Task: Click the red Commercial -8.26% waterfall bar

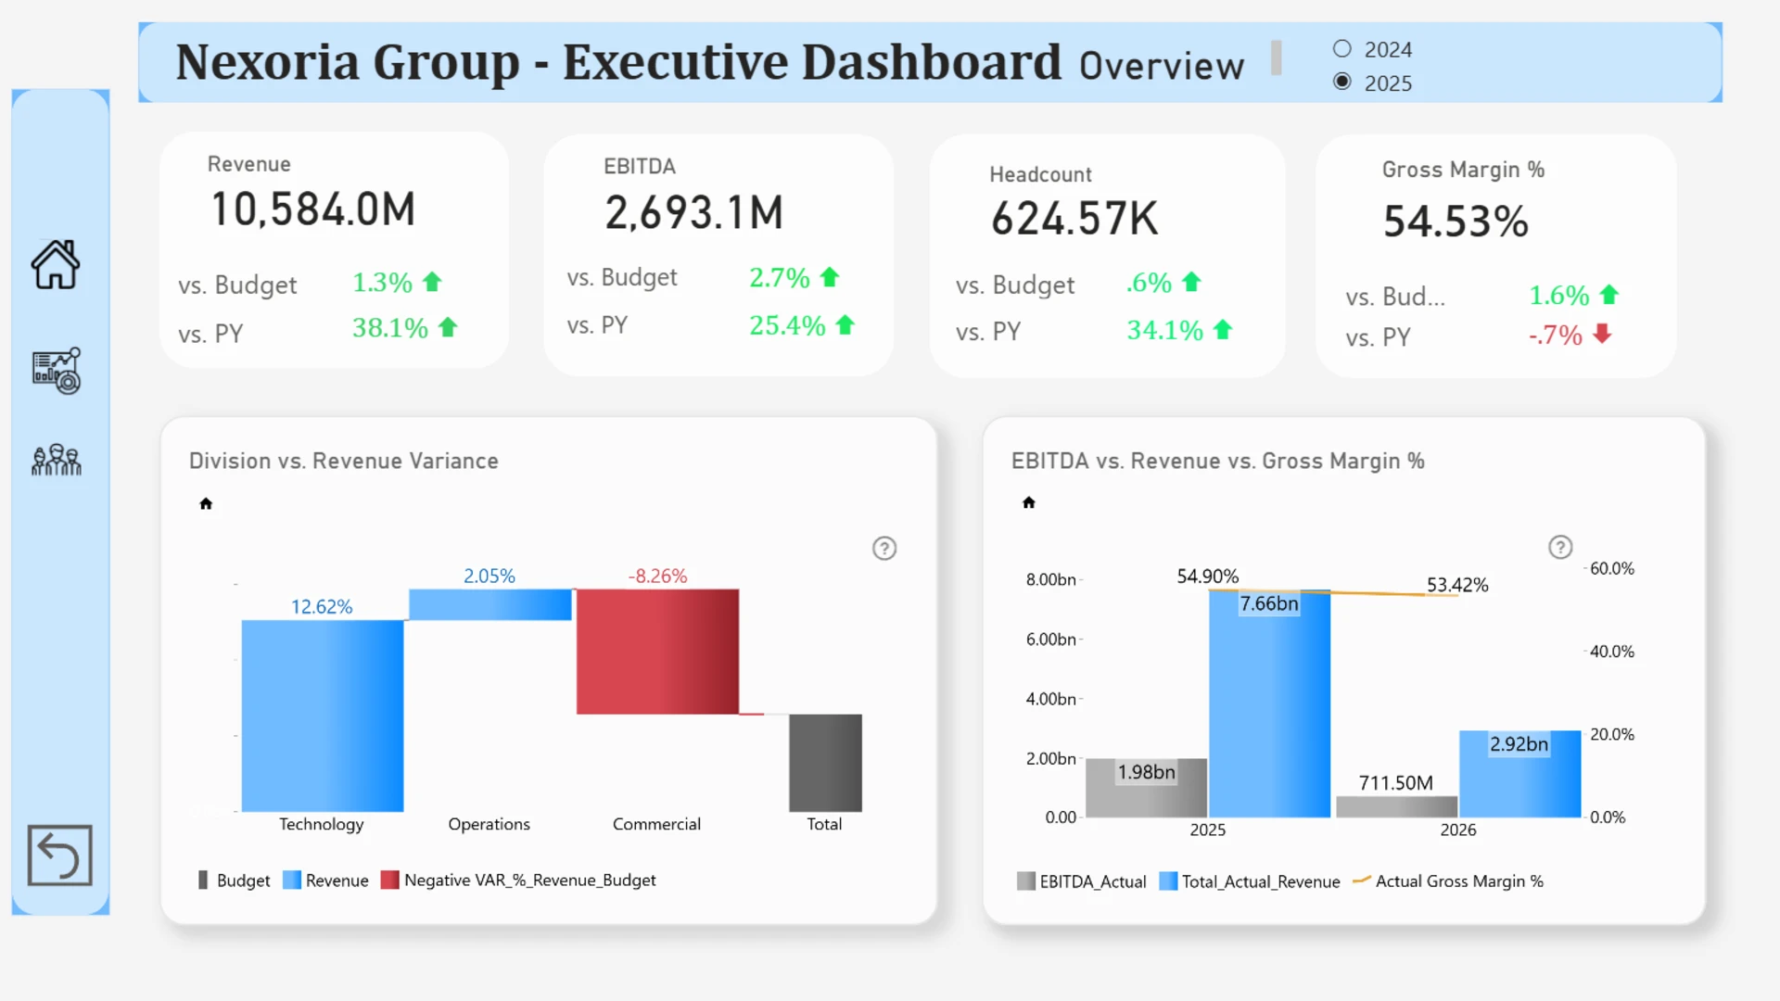Action: click(x=657, y=651)
